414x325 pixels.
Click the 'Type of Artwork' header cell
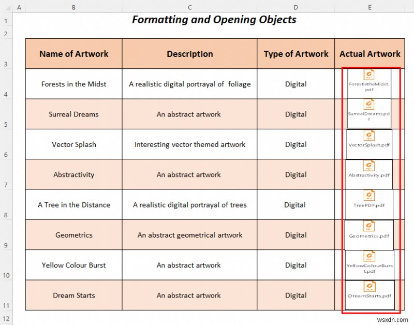click(x=295, y=54)
